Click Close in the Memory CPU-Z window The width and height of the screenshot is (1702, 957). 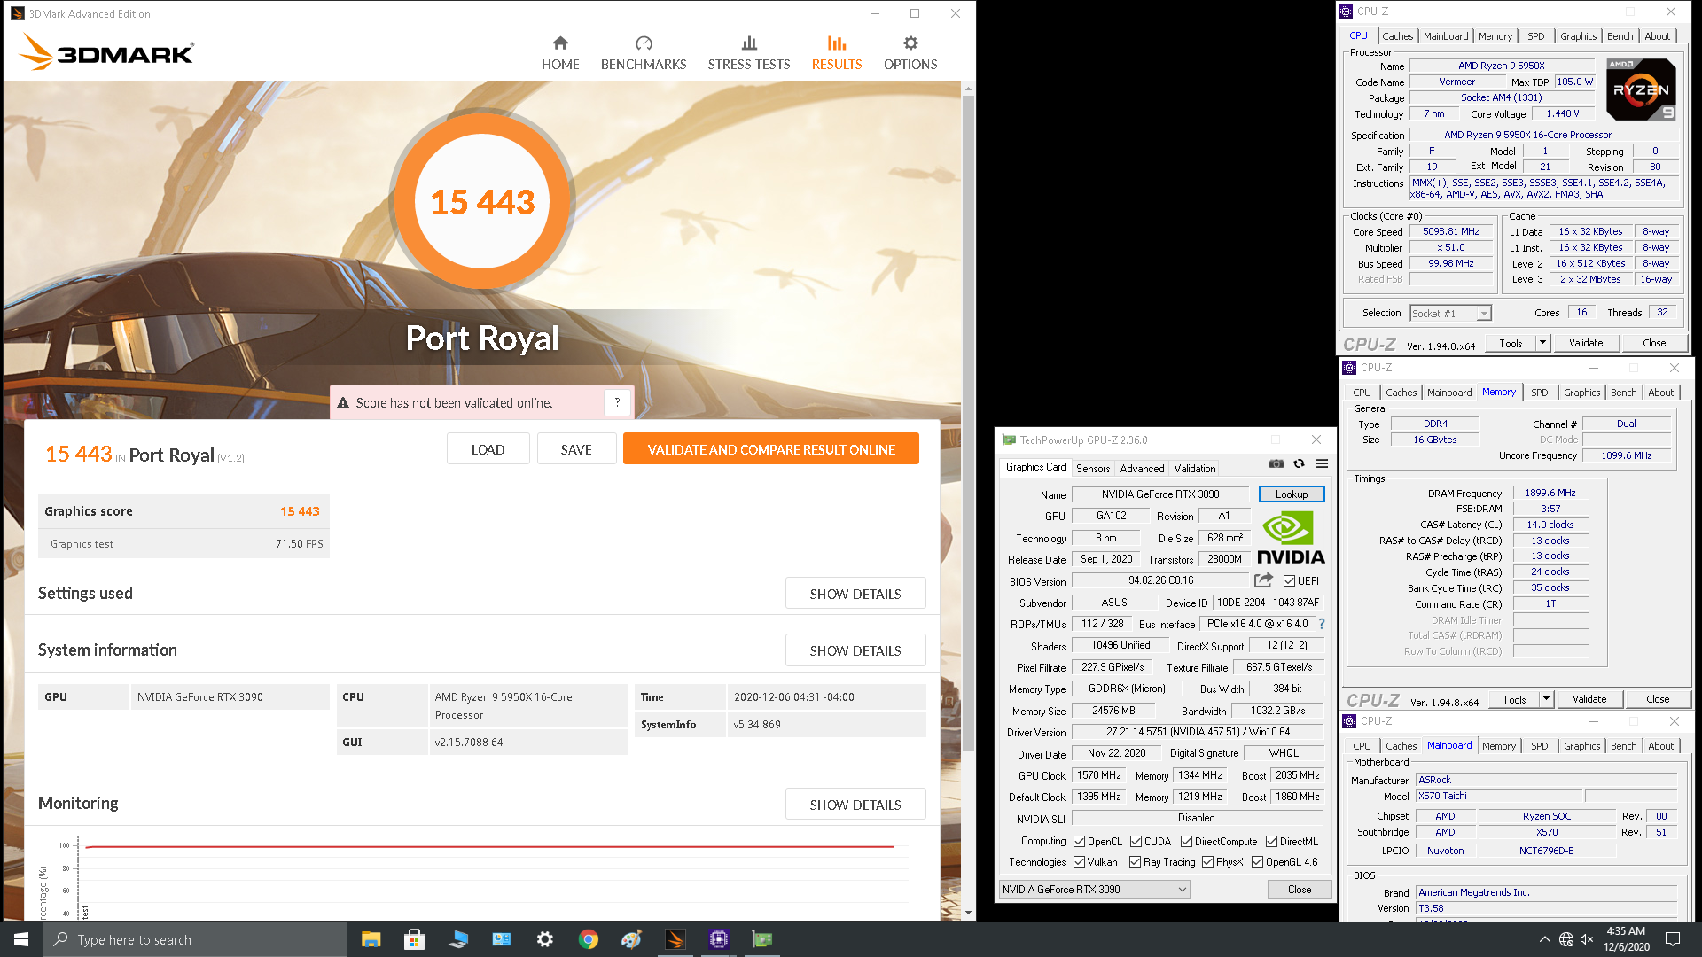point(1658,699)
